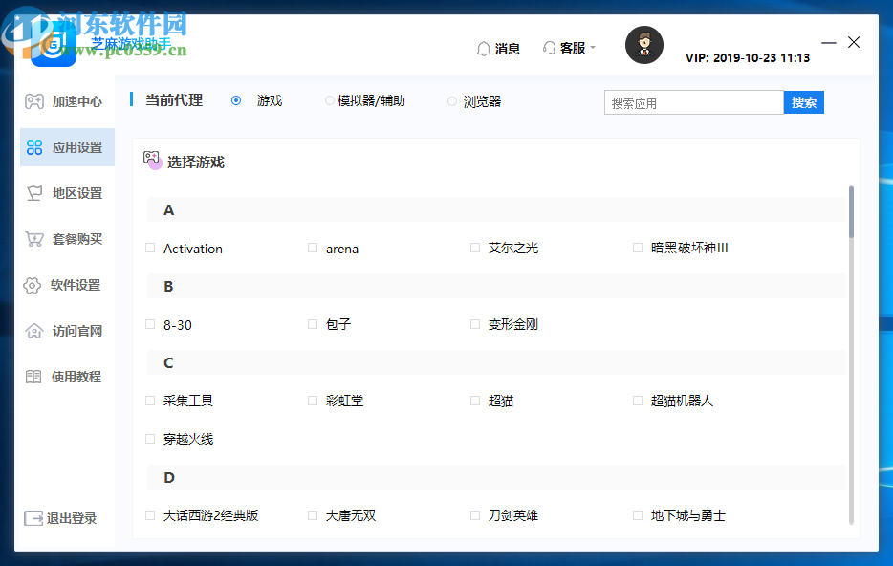Tick the 超猫机器人 checkbox

click(x=638, y=401)
